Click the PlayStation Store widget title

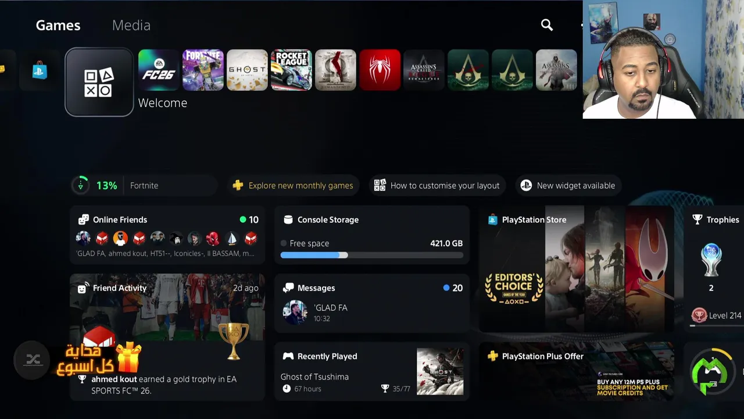coord(534,219)
